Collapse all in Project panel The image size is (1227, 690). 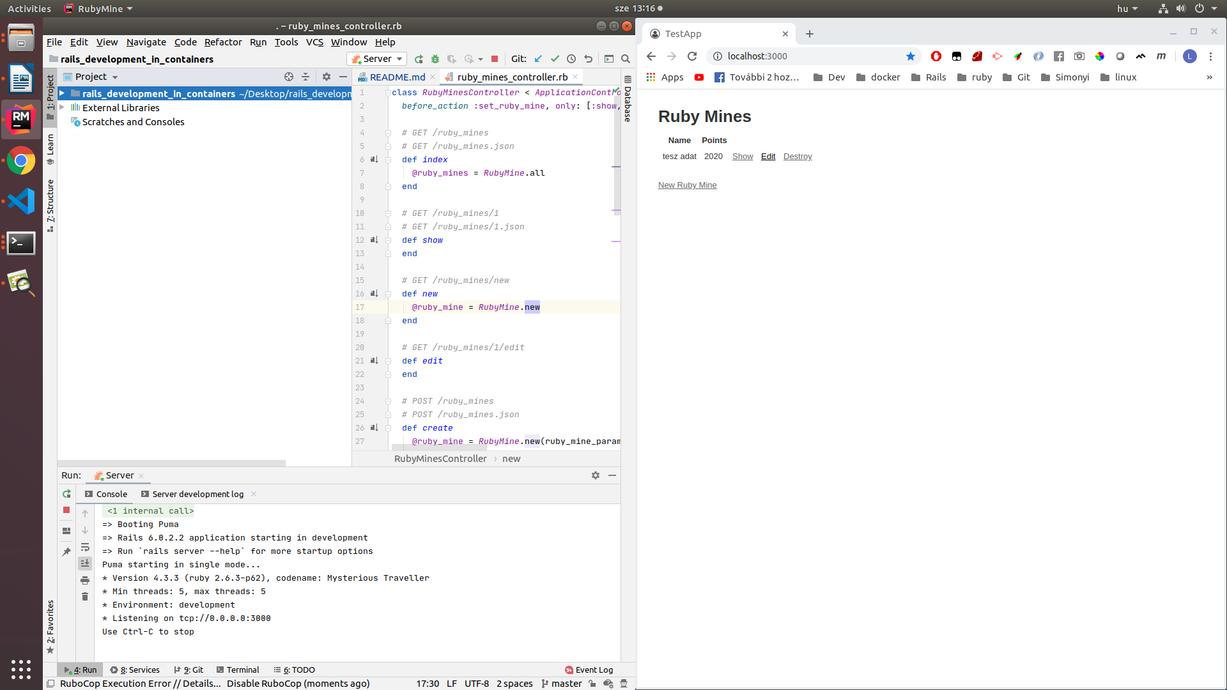305,77
